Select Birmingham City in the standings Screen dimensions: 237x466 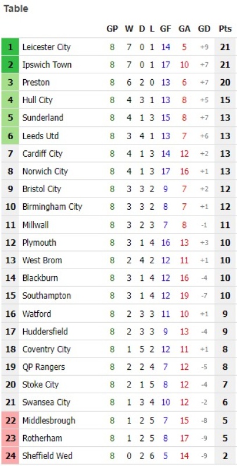(52, 207)
